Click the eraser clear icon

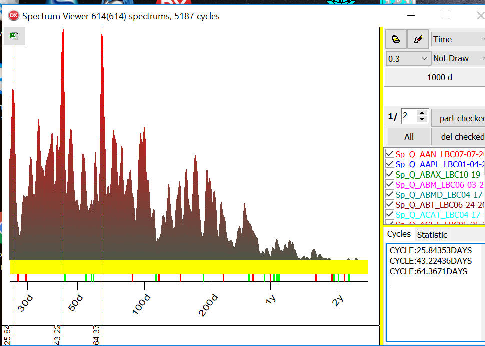418,39
